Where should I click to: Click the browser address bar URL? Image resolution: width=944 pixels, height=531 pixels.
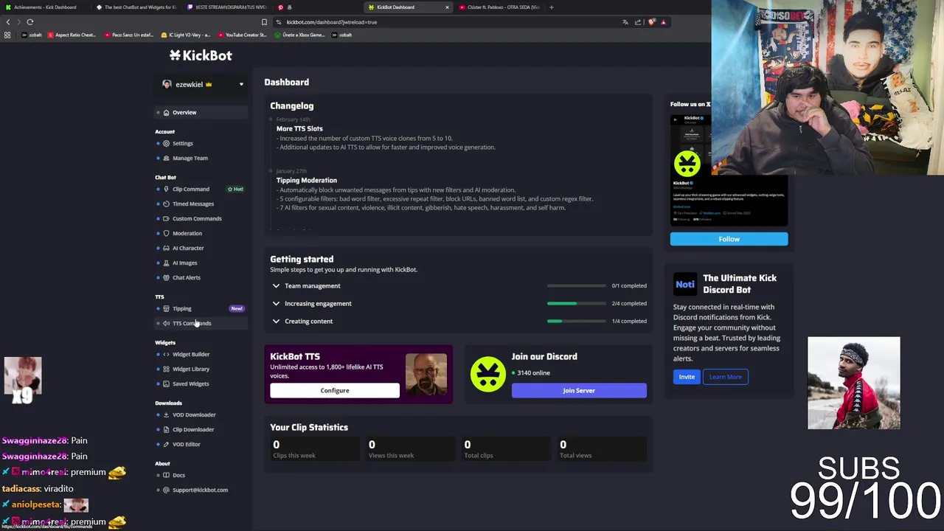click(332, 22)
